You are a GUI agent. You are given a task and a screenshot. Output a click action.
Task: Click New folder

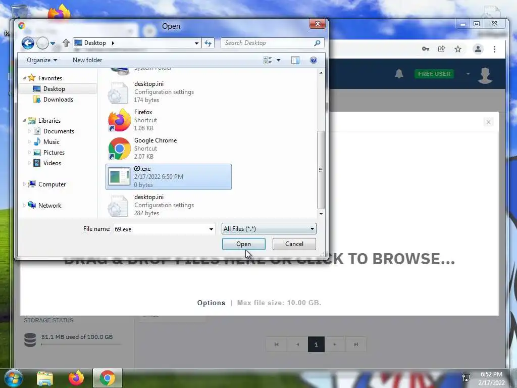pos(87,60)
